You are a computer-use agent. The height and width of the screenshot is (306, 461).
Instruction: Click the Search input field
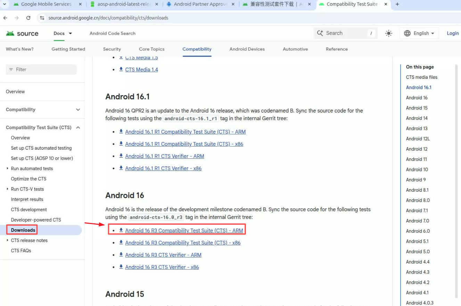coord(345,33)
